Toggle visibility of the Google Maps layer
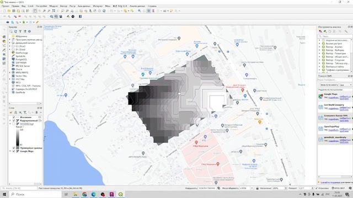The height and width of the screenshot is (198, 353). [x=14, y=151]
